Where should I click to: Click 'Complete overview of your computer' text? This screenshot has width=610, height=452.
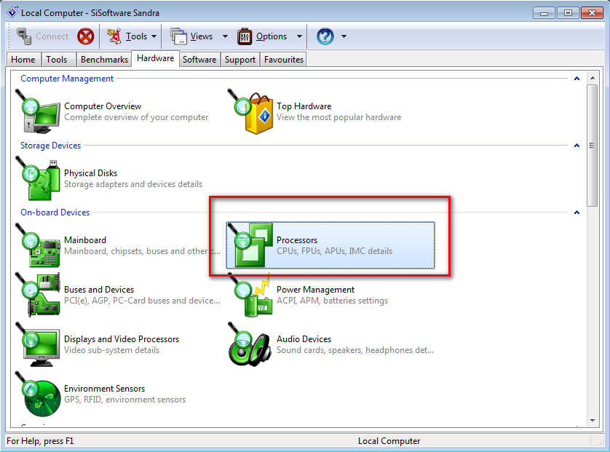136,117
